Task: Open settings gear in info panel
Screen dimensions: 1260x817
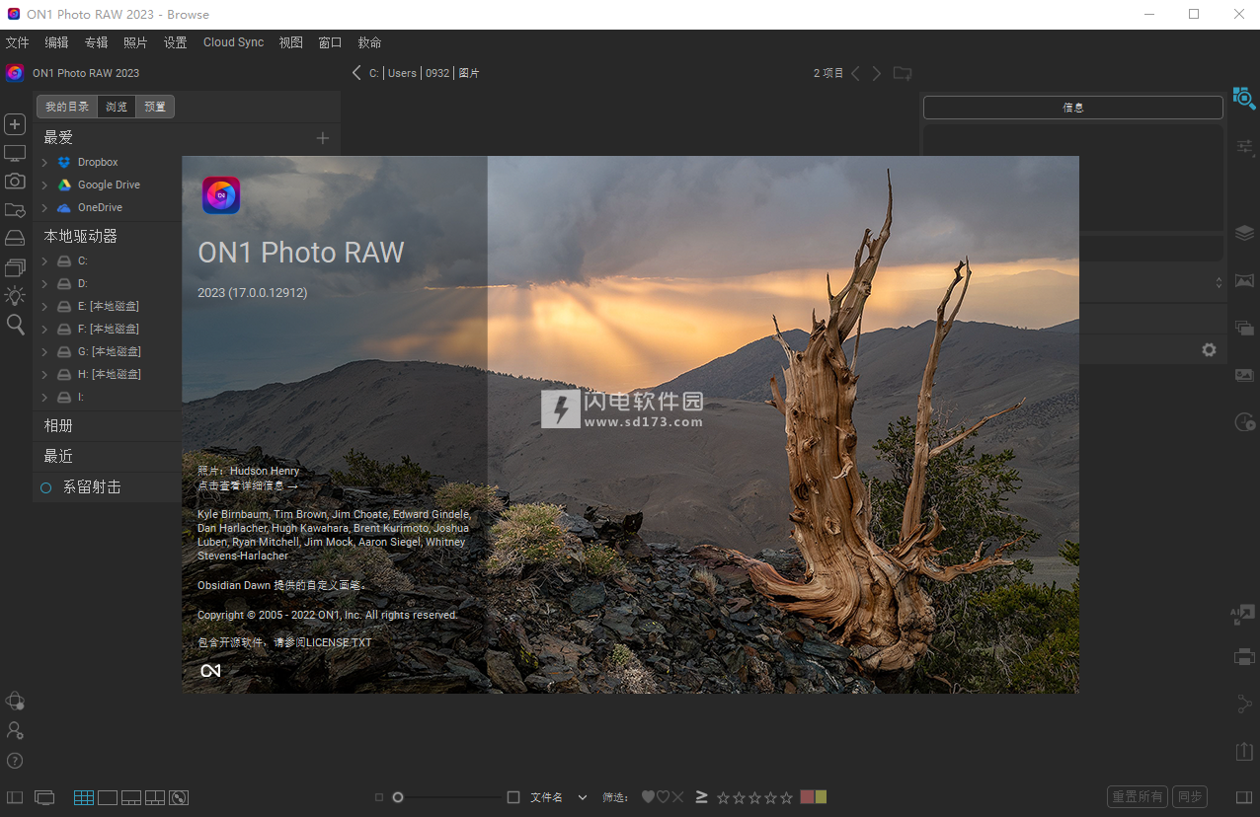Action: [1209, 350]
